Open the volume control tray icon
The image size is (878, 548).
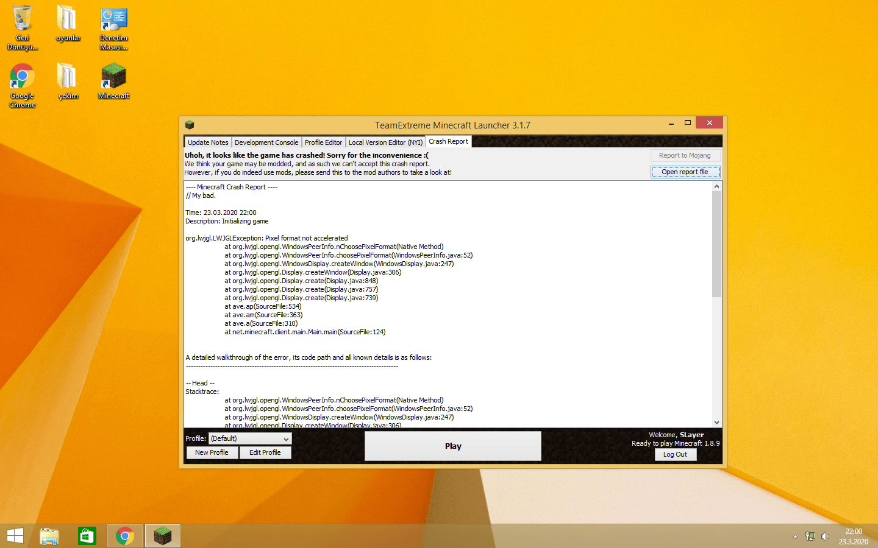[825, 536]
